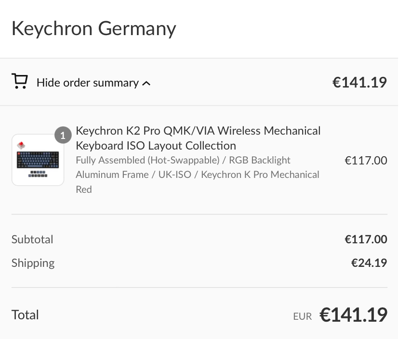399x339 pixels.
Task: Click the quantity badge showing 1
Action: coord(63,136)
